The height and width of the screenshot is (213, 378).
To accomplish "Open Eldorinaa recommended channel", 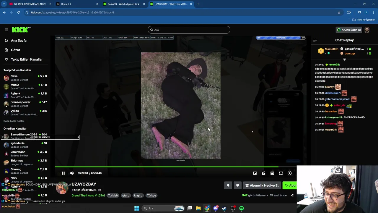I will pos(25,162).
